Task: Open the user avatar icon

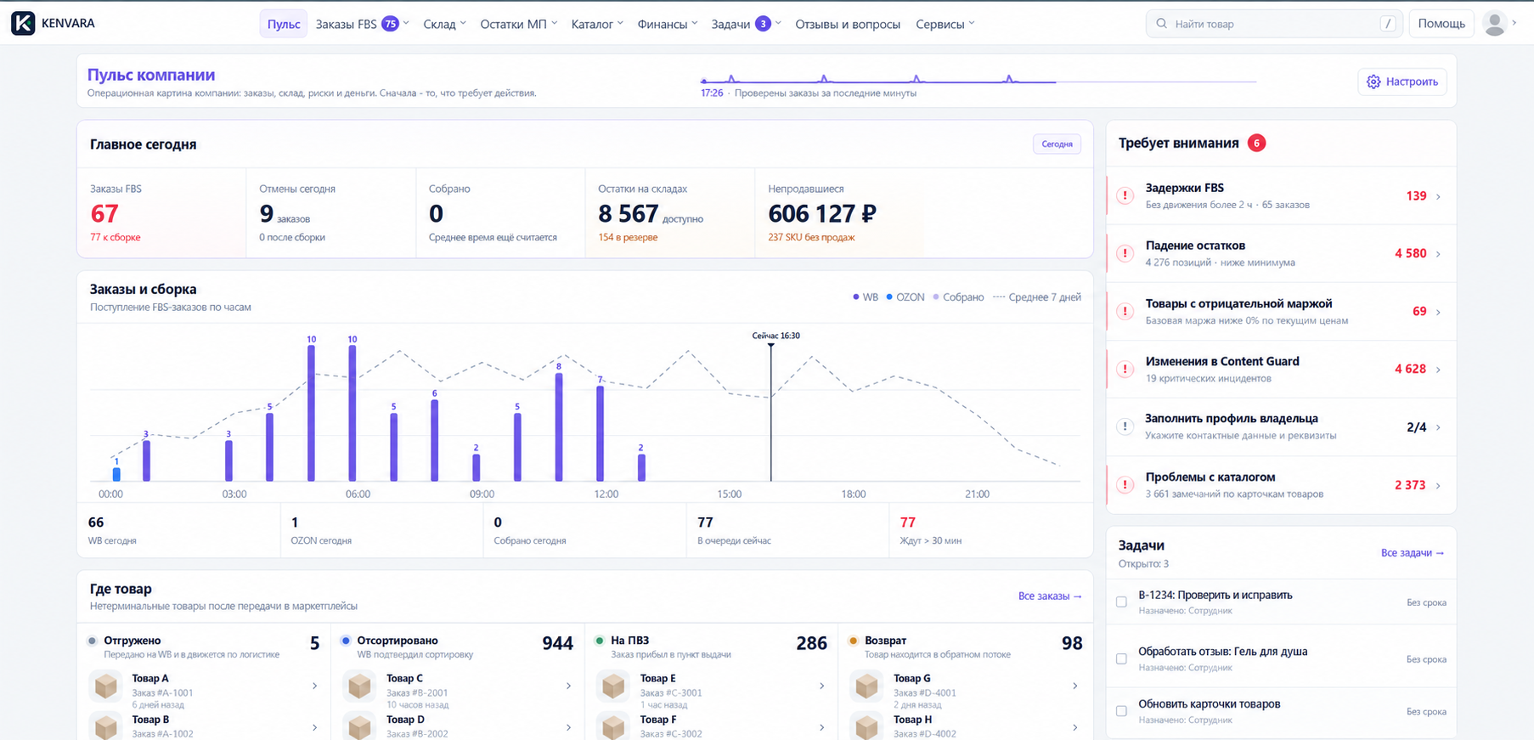Action: 1494,24
